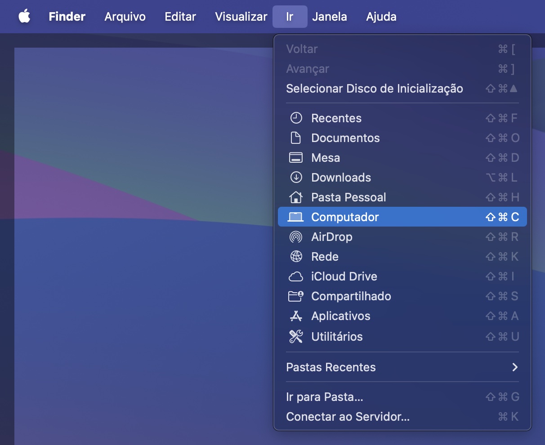Click the Aplicativos icon
Image resolution: width=545 pixels, height=445 pixels.
tap(296, 316)
